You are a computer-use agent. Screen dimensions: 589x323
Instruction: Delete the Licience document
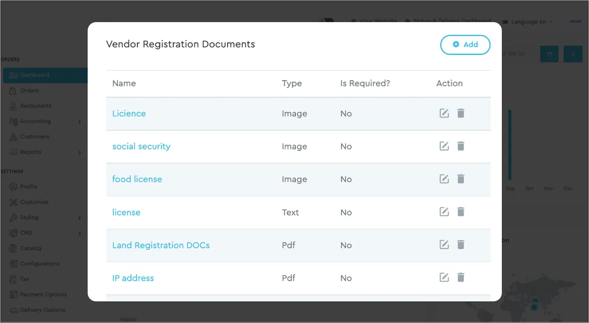click(x=460, y=114)
